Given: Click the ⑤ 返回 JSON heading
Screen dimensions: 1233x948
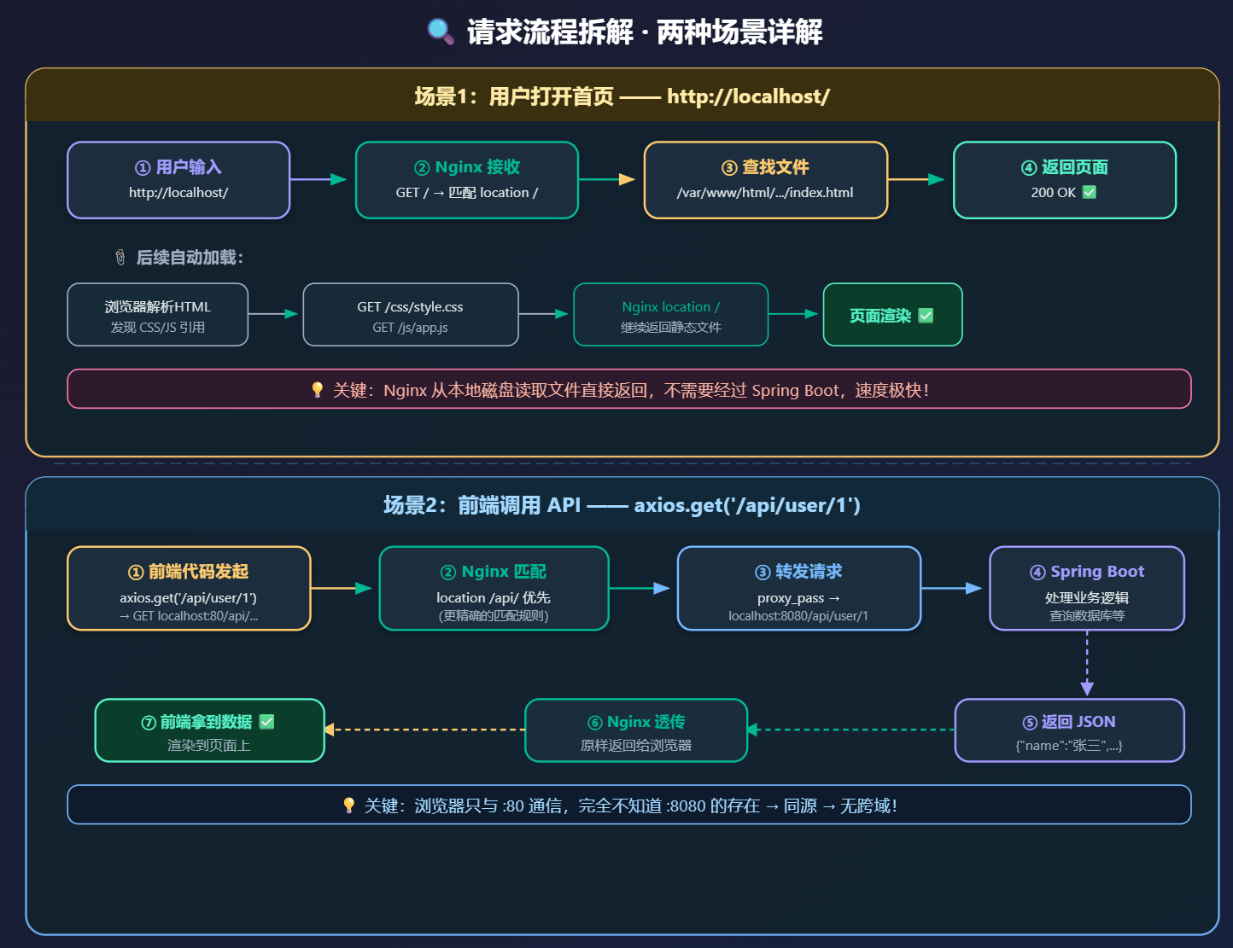Looking at the screenshot, I should [1069, 722].
